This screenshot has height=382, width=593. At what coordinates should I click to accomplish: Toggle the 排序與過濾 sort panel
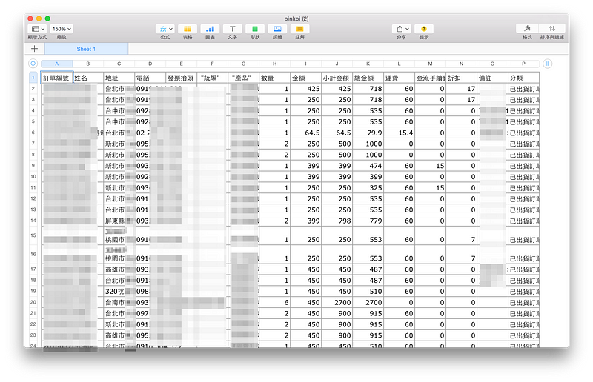pyautogui.click(x=551, y=28)
